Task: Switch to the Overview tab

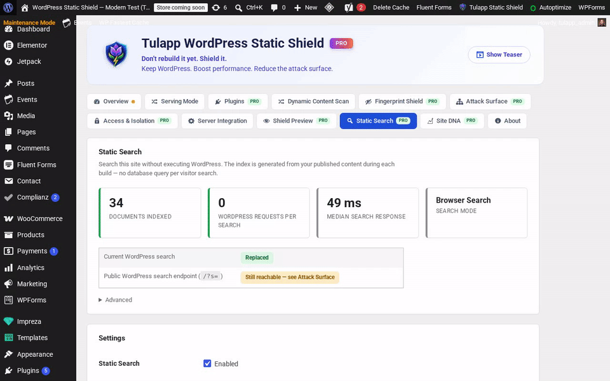Action: click(114, 102)
